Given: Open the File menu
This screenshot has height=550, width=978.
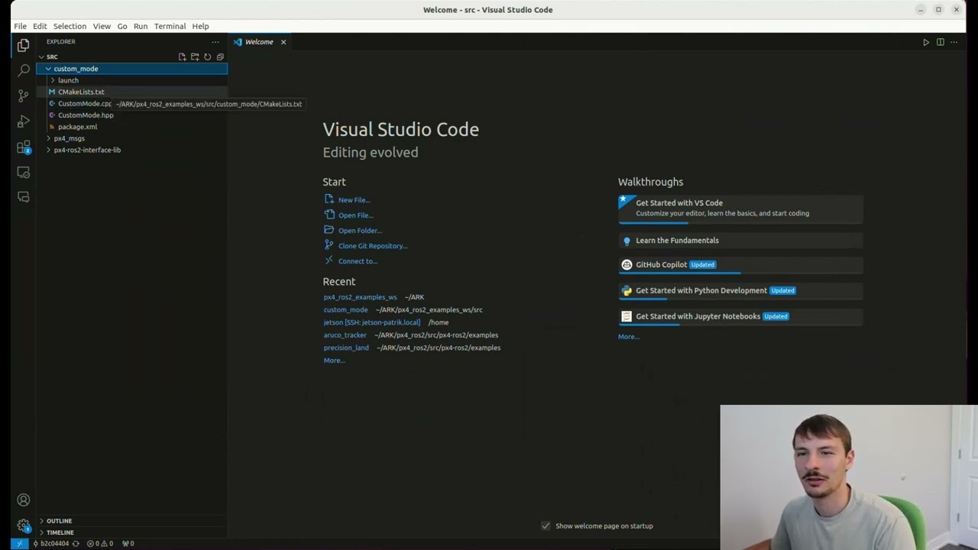Looking at the screenshot, I should click(x=21, y=26).
